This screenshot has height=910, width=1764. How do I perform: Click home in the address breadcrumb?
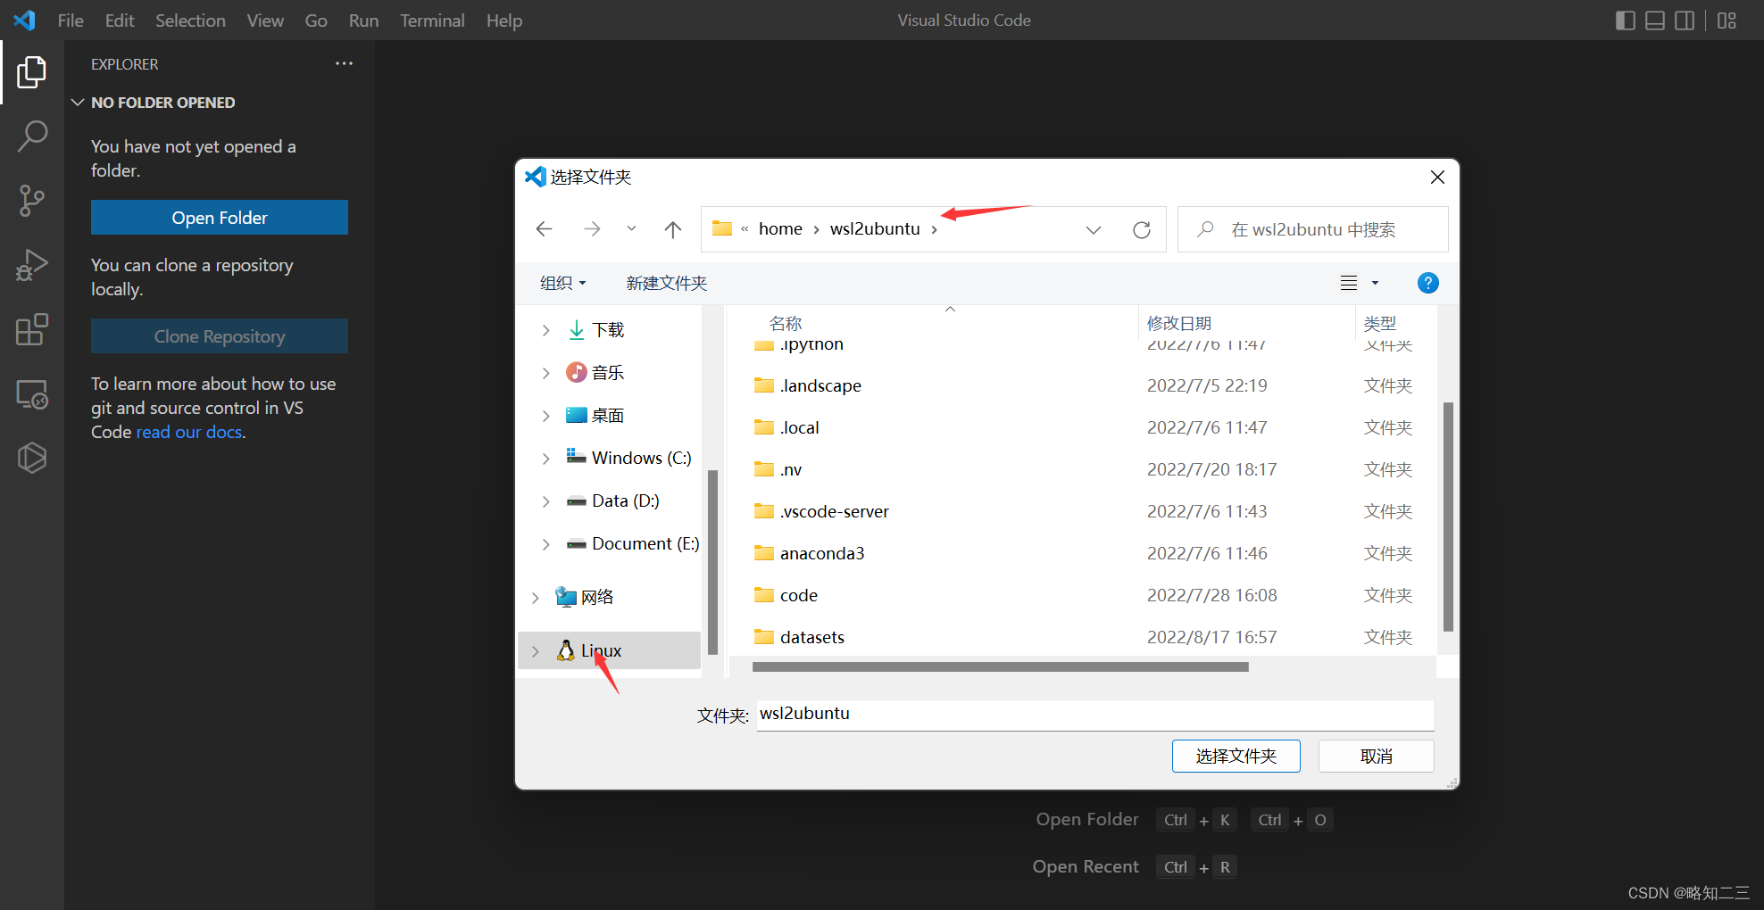(x=780, y=229)
